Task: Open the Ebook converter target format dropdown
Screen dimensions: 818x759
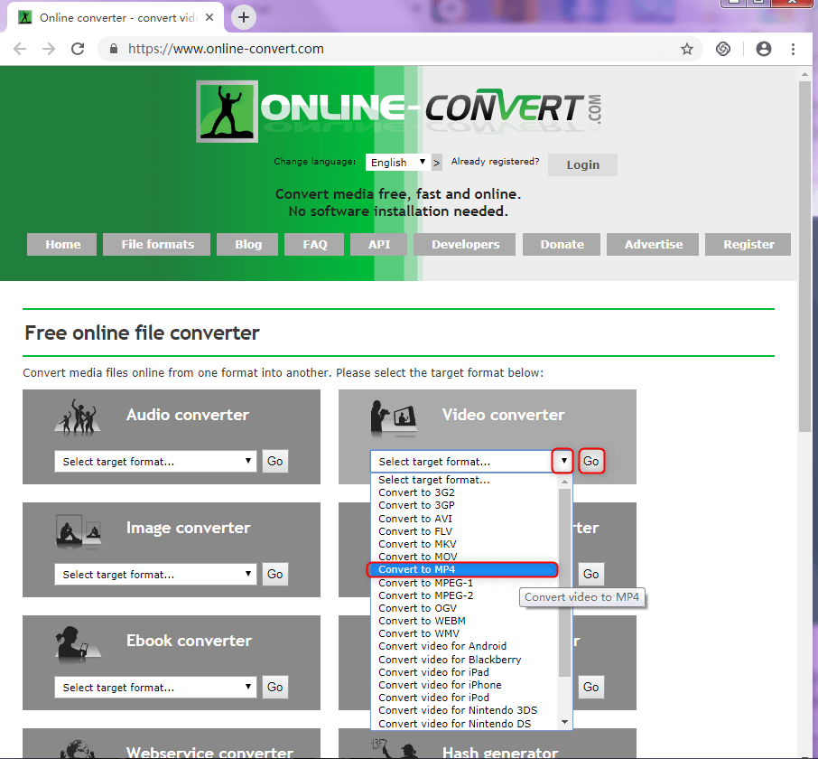Action: (155, 688)
